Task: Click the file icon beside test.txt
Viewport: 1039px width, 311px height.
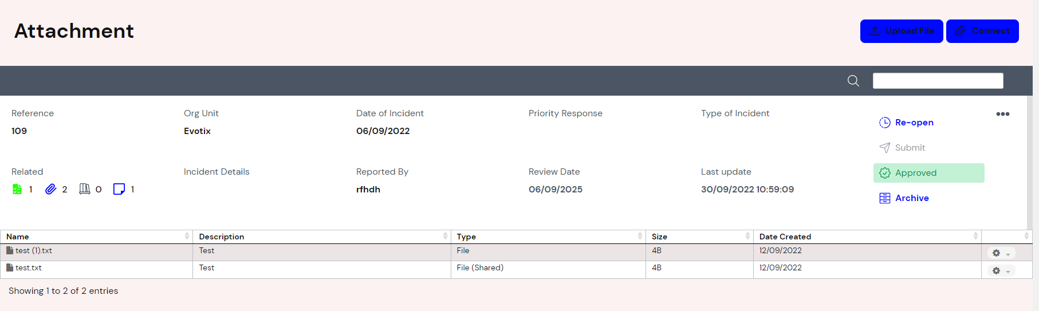Action: coord(10,267)
